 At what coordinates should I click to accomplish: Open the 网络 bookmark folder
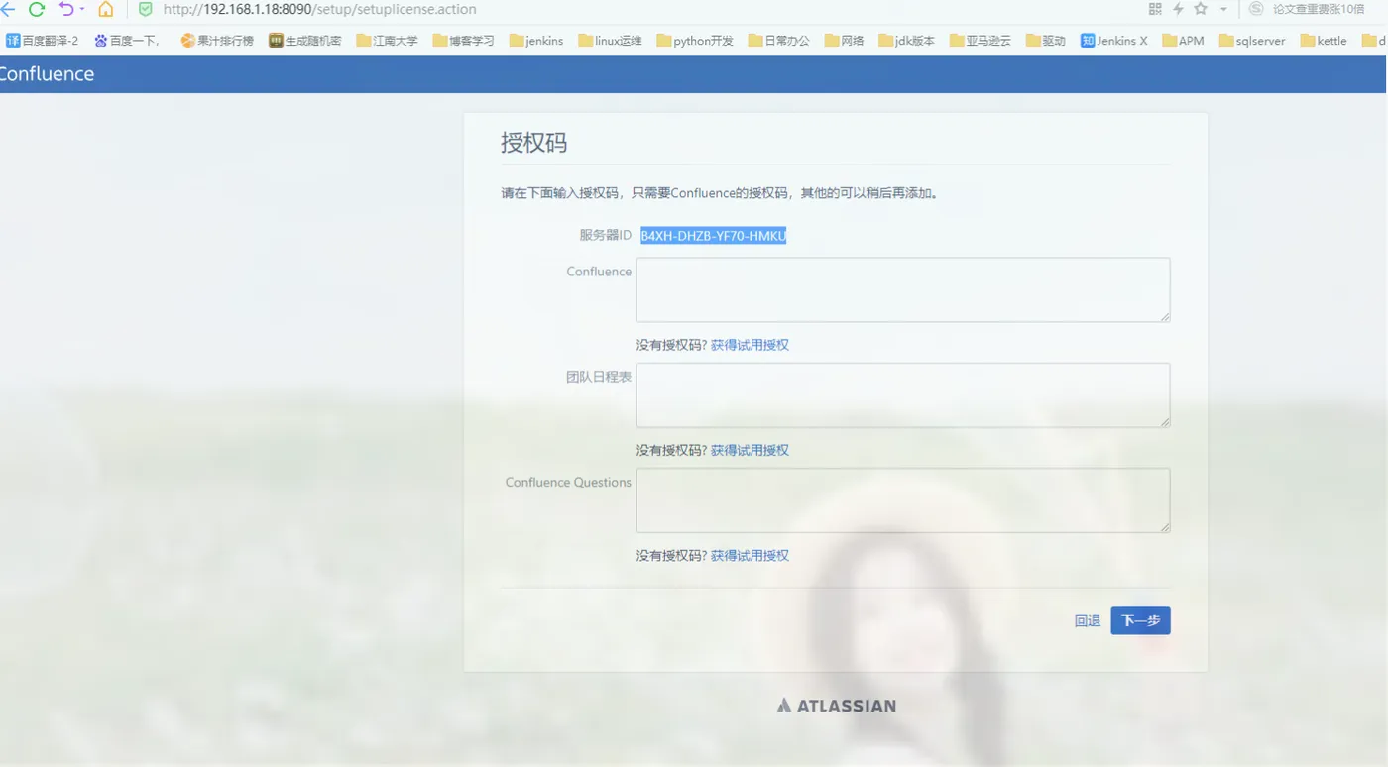pos(845,41)
